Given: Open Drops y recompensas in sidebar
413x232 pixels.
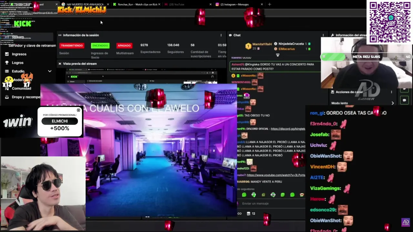Looking at the screenshot, I should 26,97.
